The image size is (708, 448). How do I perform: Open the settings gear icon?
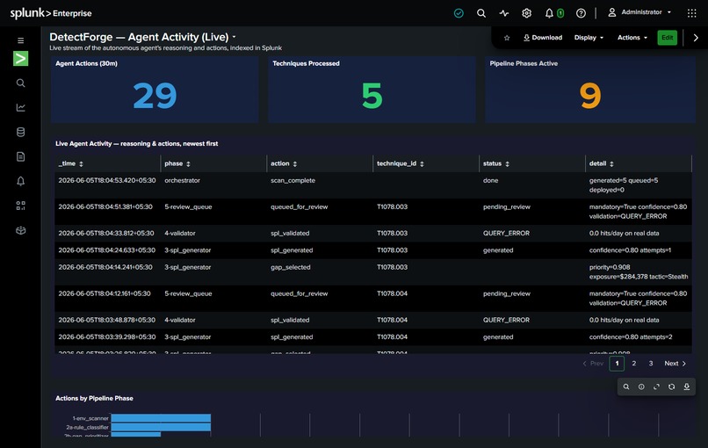click(x=526, y=13)
